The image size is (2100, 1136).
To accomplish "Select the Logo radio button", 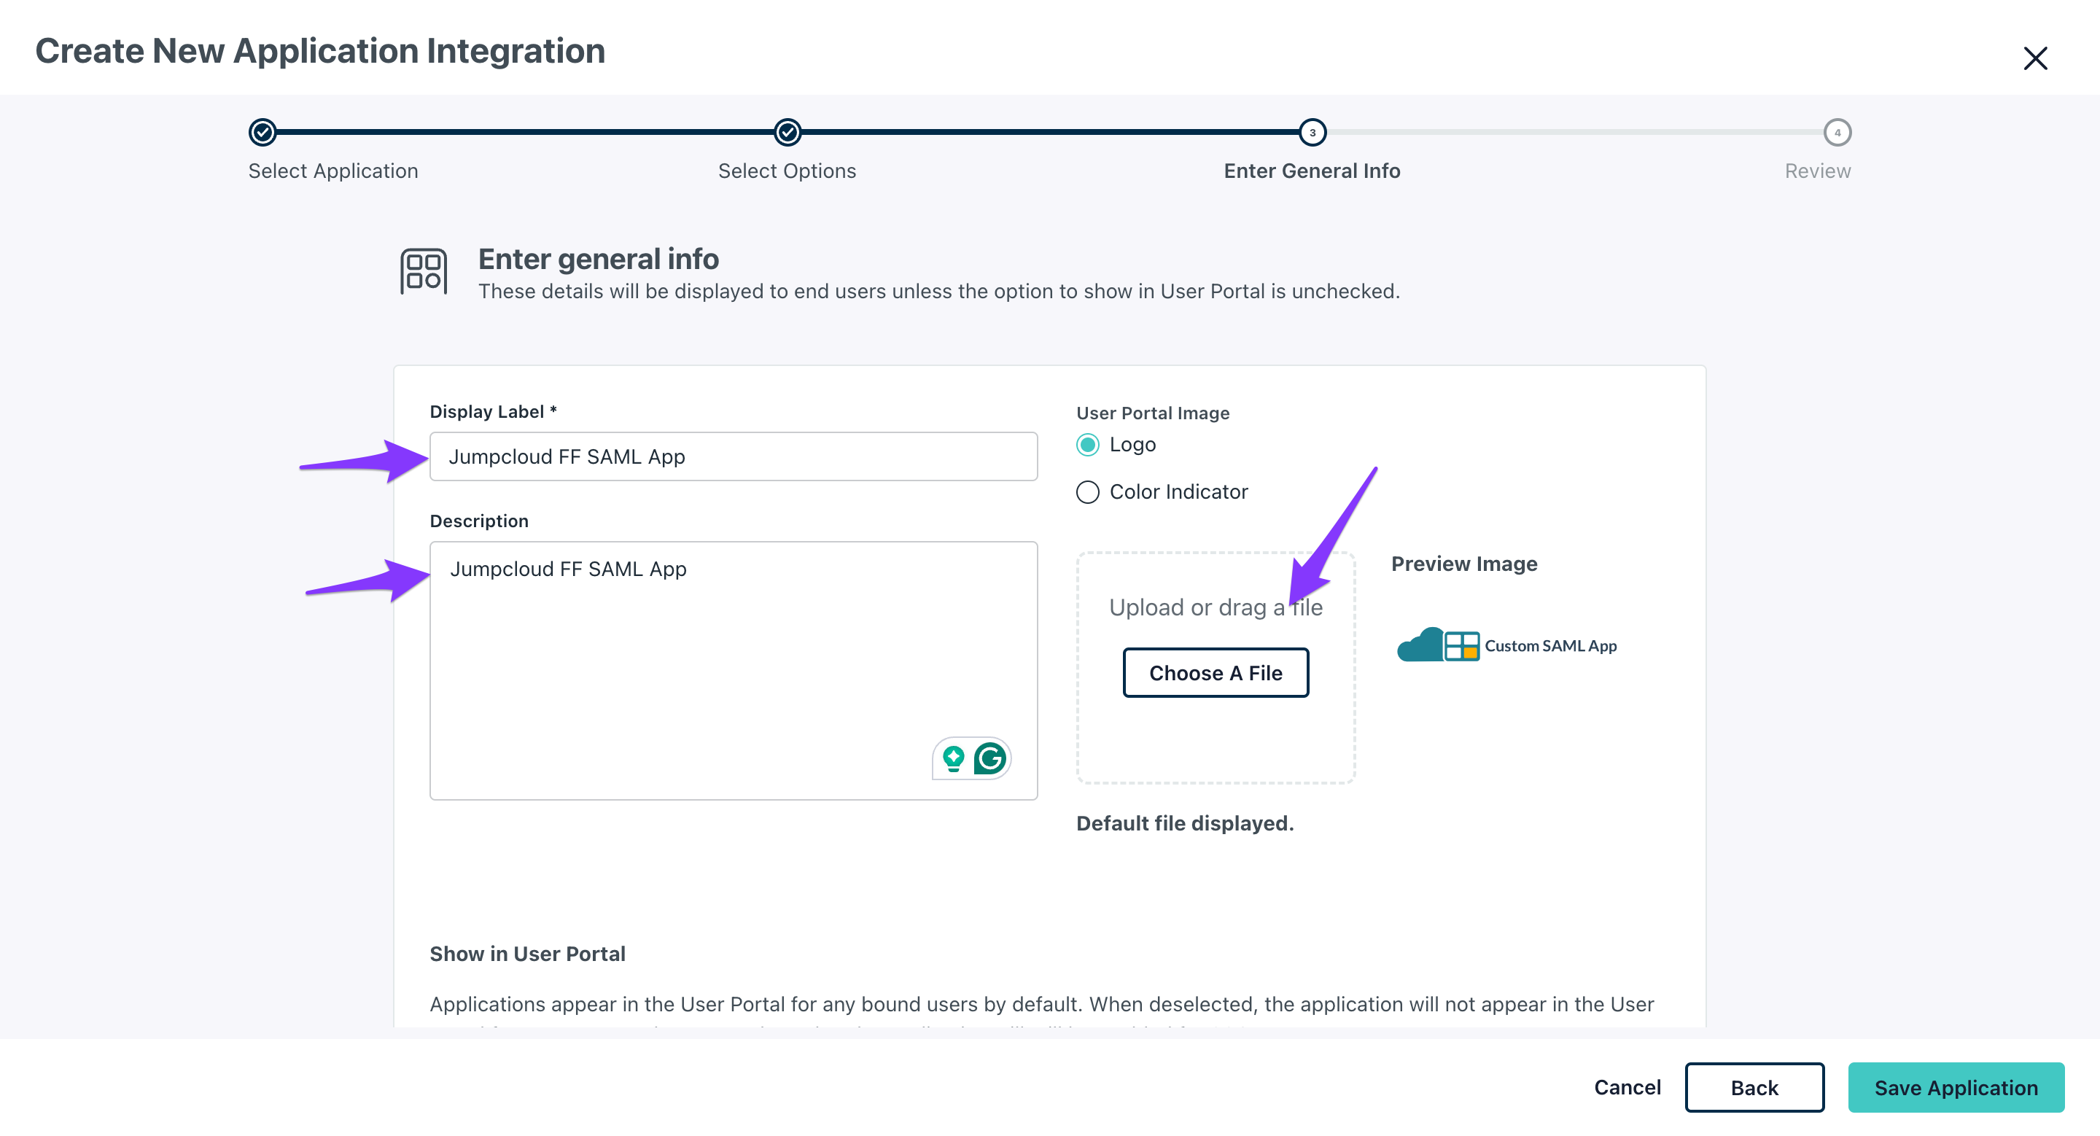I will [1087, 445].
